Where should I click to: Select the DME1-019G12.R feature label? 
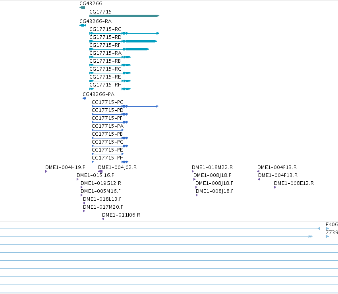[x=101, y=183]
